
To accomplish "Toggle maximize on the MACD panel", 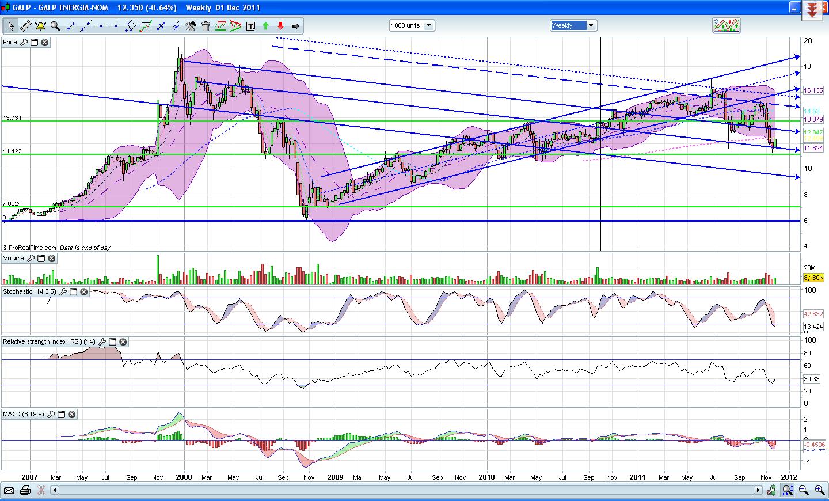I will [61, 414].
